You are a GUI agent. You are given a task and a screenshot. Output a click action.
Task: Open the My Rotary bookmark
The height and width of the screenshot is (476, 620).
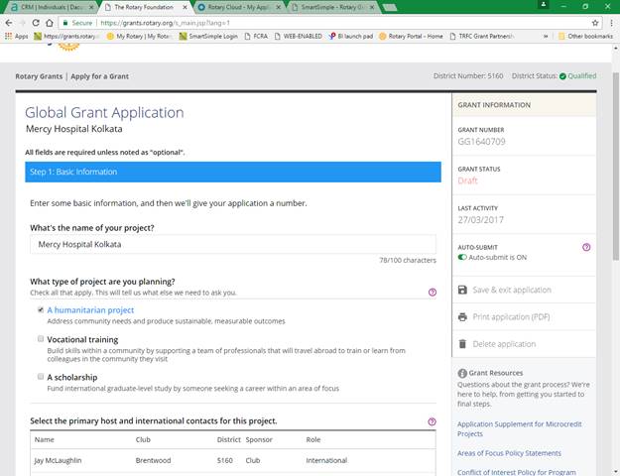[140, 36]
